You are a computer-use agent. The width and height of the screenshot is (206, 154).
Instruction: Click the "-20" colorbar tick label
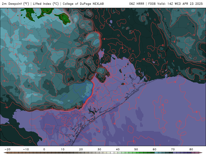pyautogui.click(x=7, y=149)
